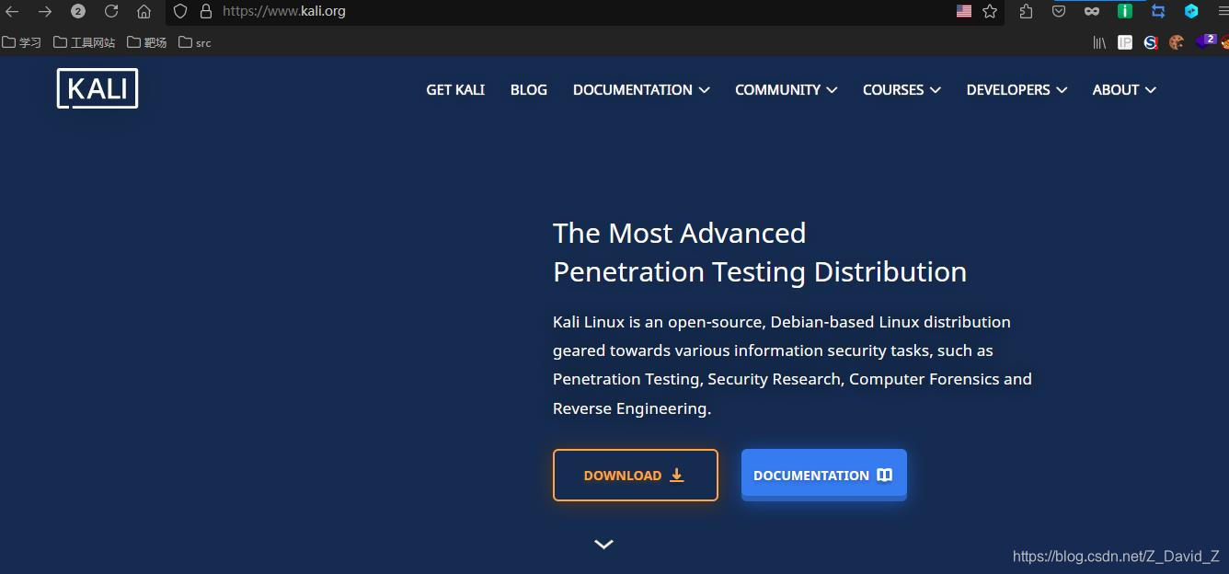Expand the ABOUT nav dropdown
Screen dimensions: 1229x574
(x=1124, y=89)
